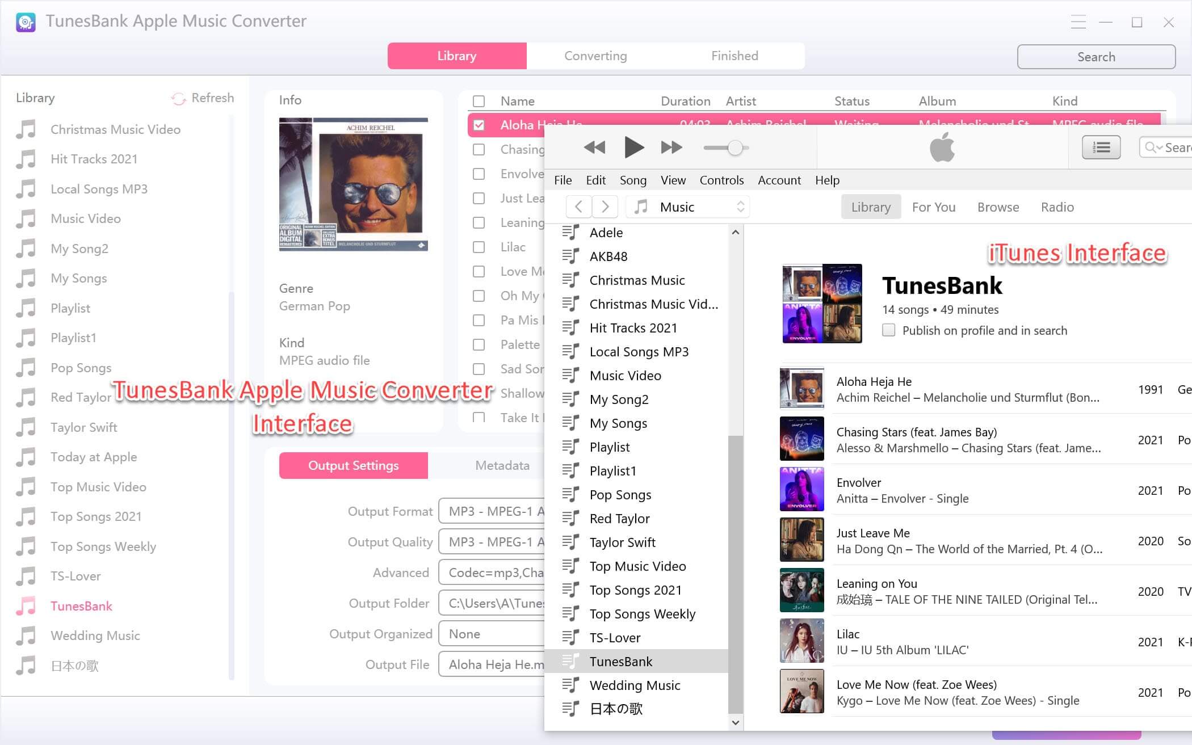Select iTunes Library section button
This screenshot has width=1192, height=745.
871,207
